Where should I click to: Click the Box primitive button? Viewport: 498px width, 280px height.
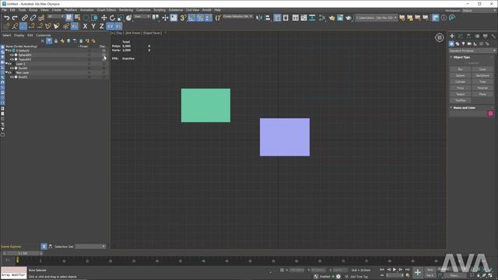tap(460, 69)
